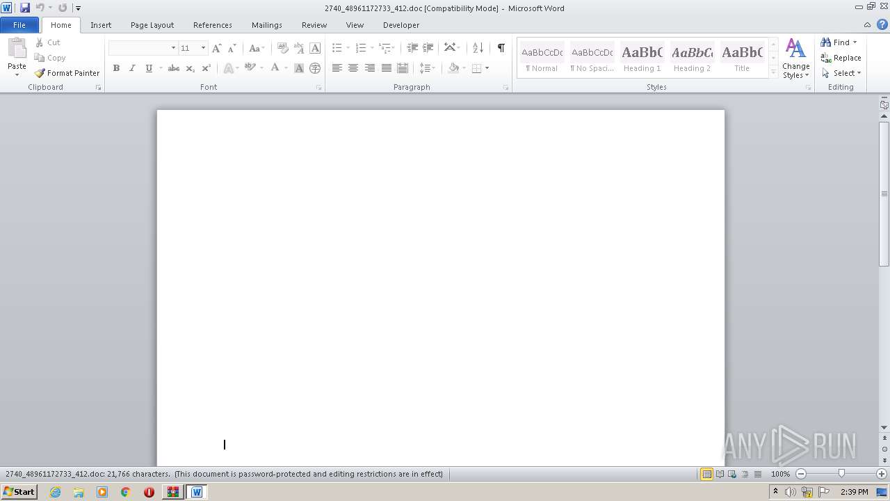
Task: Click the Increase Indent icon
Action: click(428, 48)
